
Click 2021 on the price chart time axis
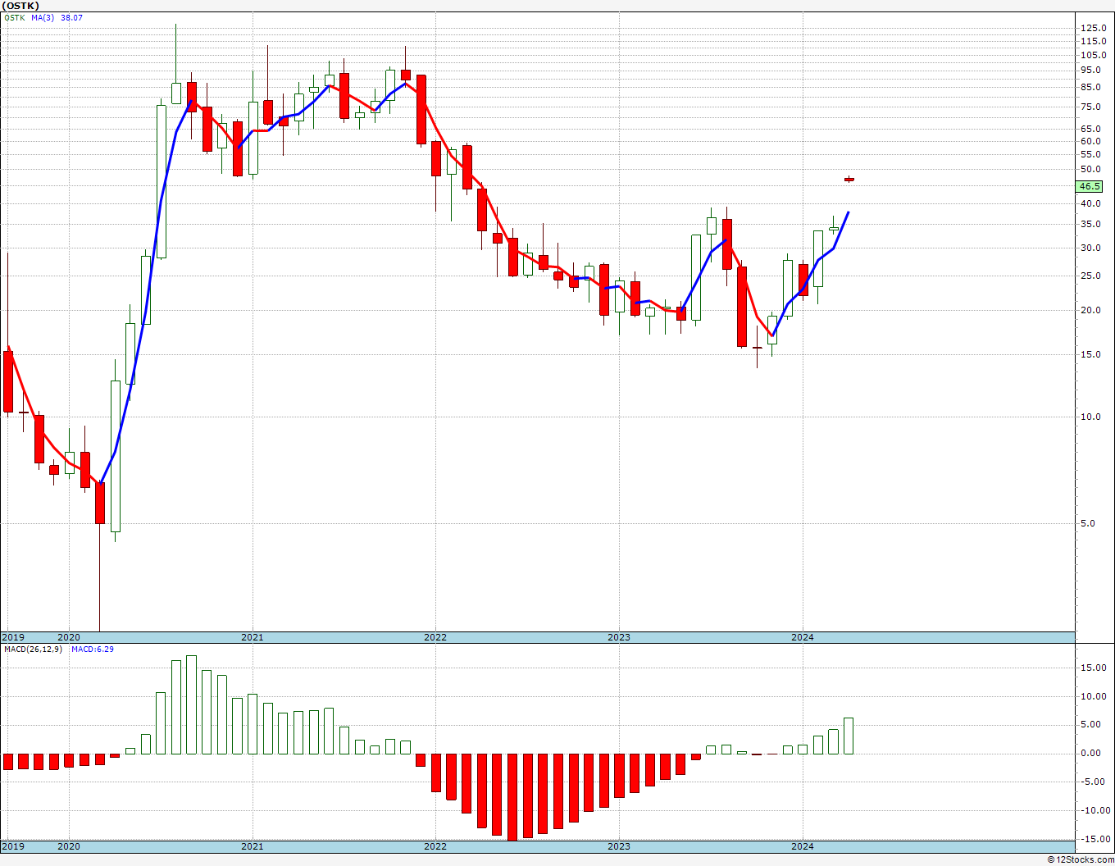click(x=253, y=637)
